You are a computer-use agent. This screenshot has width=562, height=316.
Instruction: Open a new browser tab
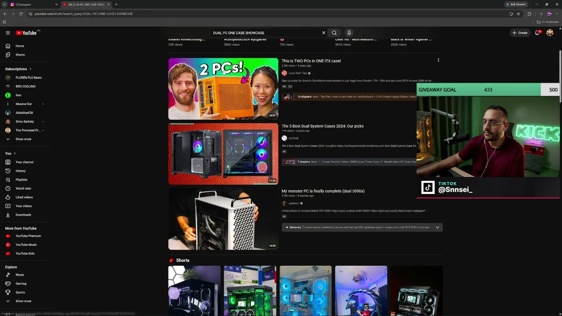pyautogui.click(x=116, y=4)
